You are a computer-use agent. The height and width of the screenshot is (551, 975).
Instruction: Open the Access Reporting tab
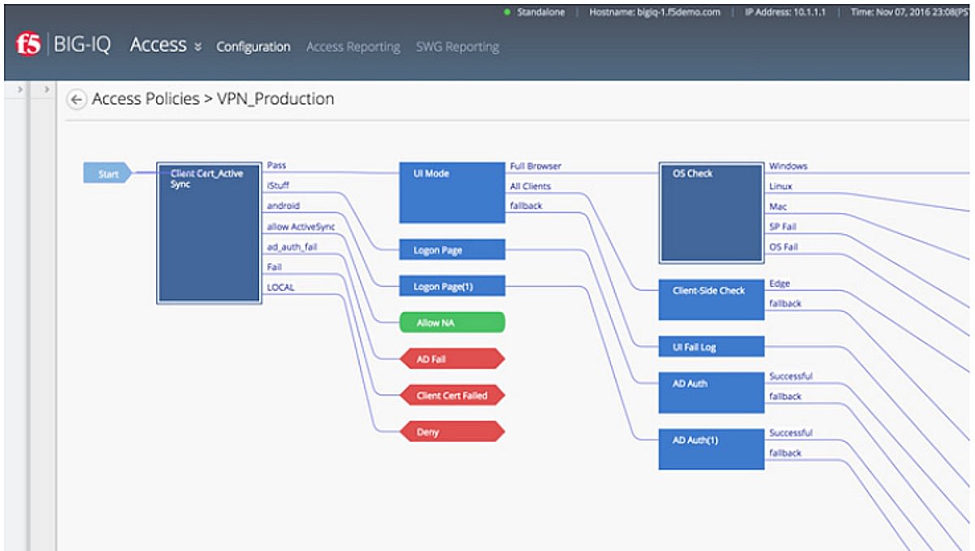tap(353, 47)
